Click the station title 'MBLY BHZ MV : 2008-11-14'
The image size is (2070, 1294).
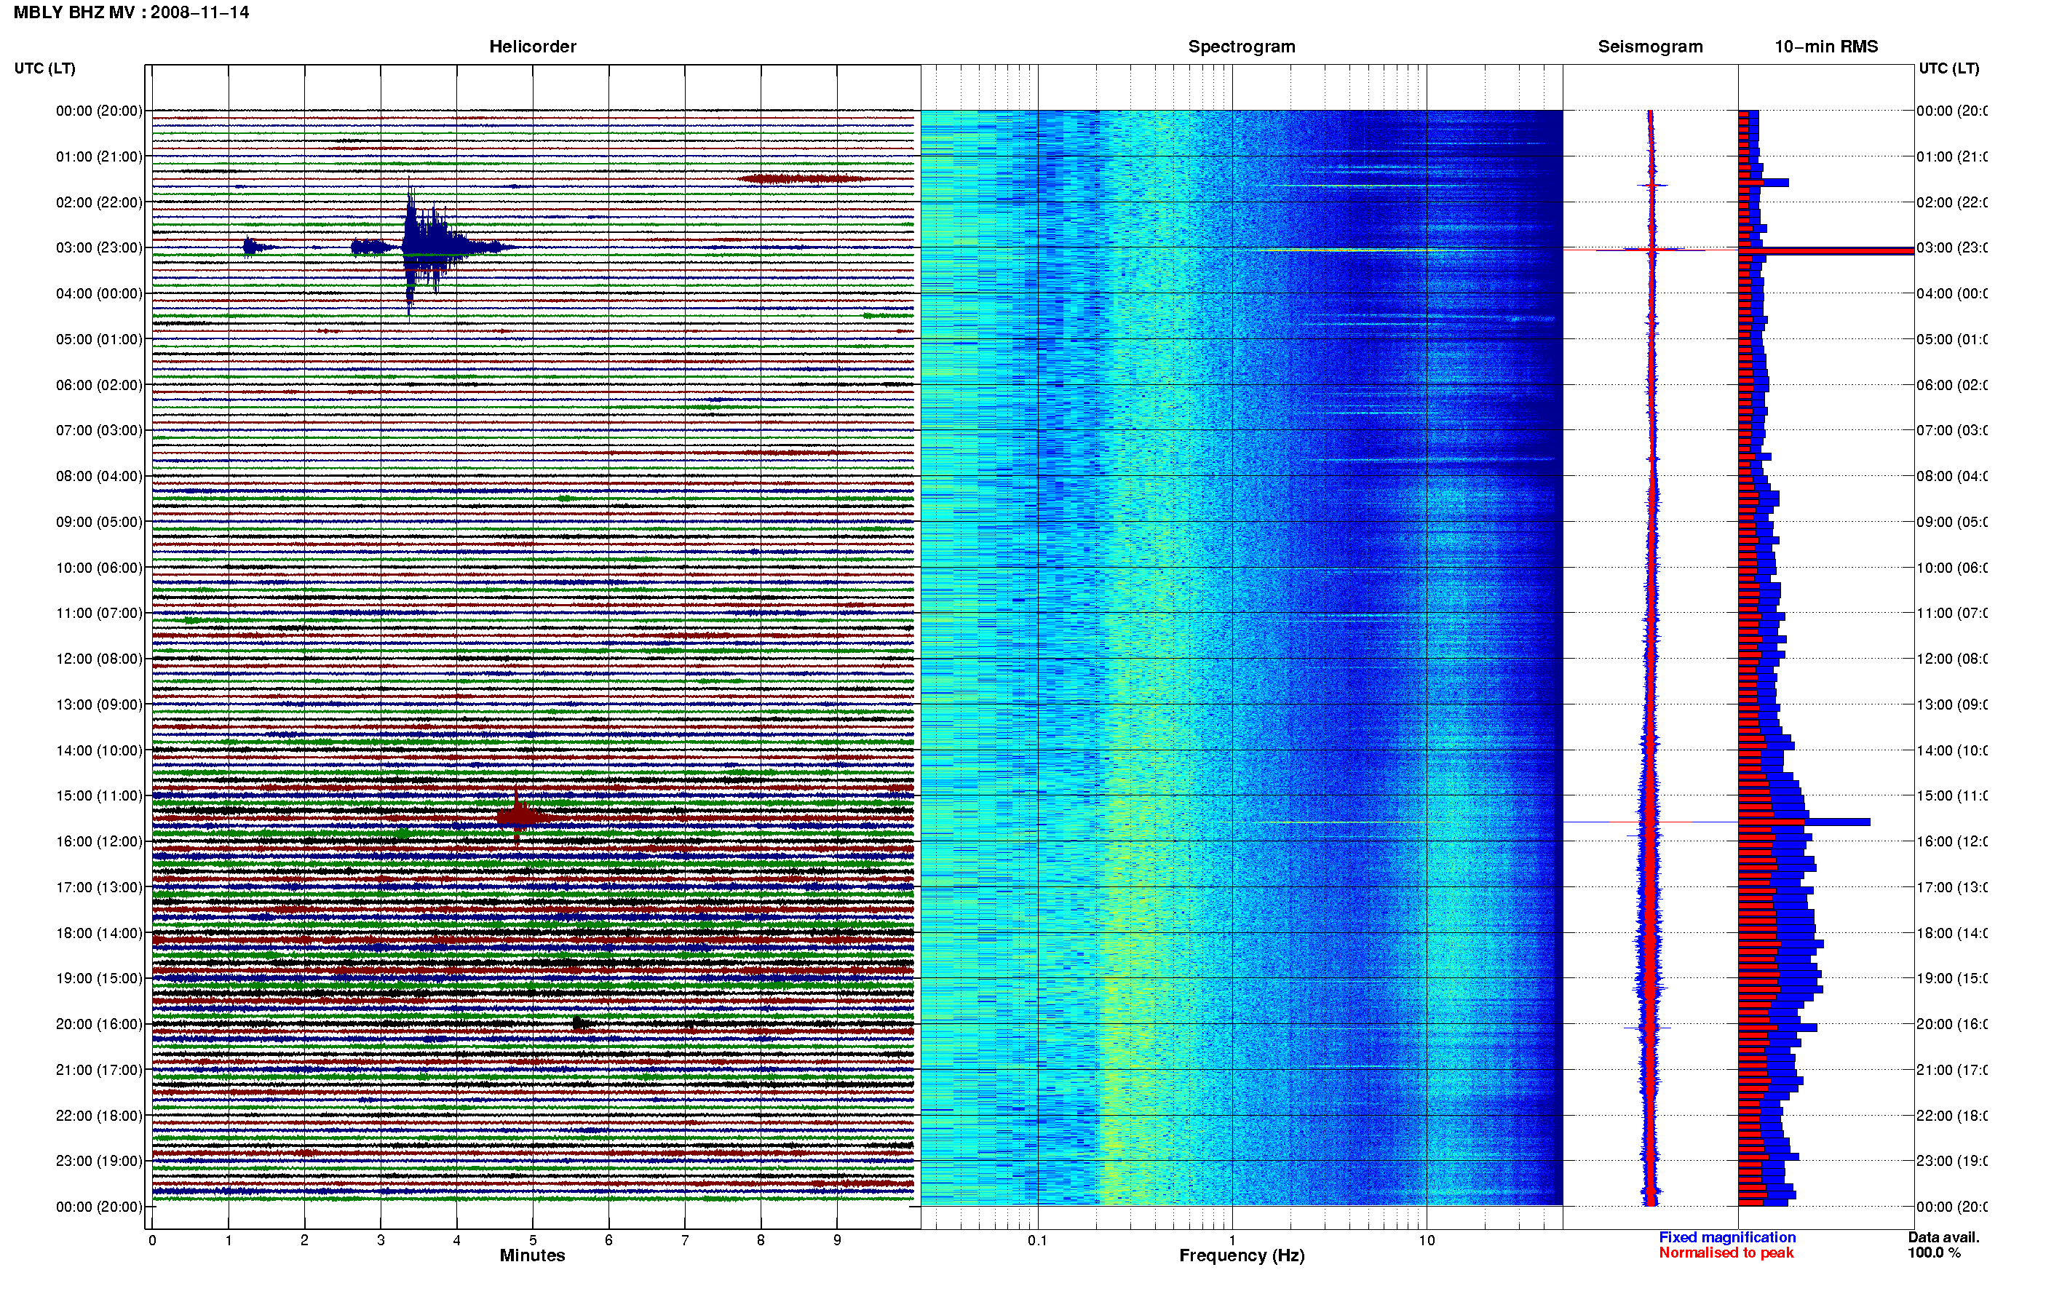tap(131, 13)
